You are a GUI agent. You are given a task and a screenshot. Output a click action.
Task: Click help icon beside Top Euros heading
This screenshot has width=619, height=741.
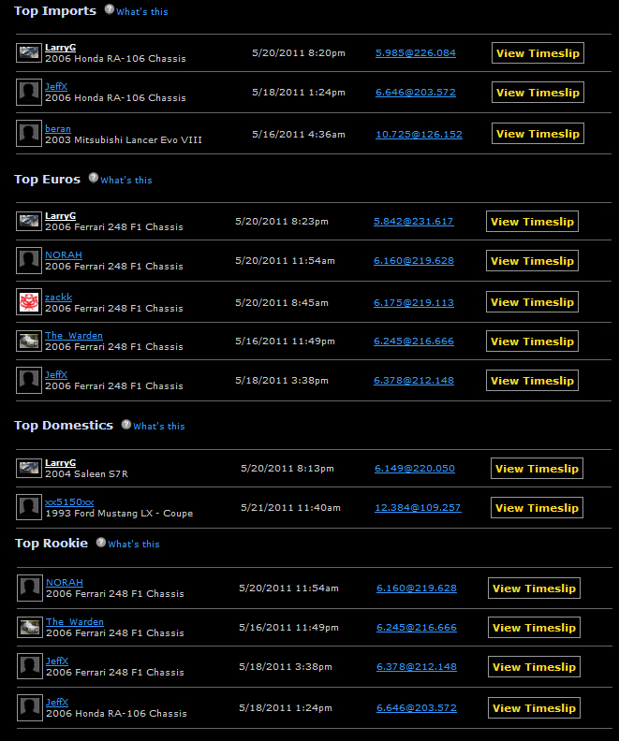pos(94,178)
